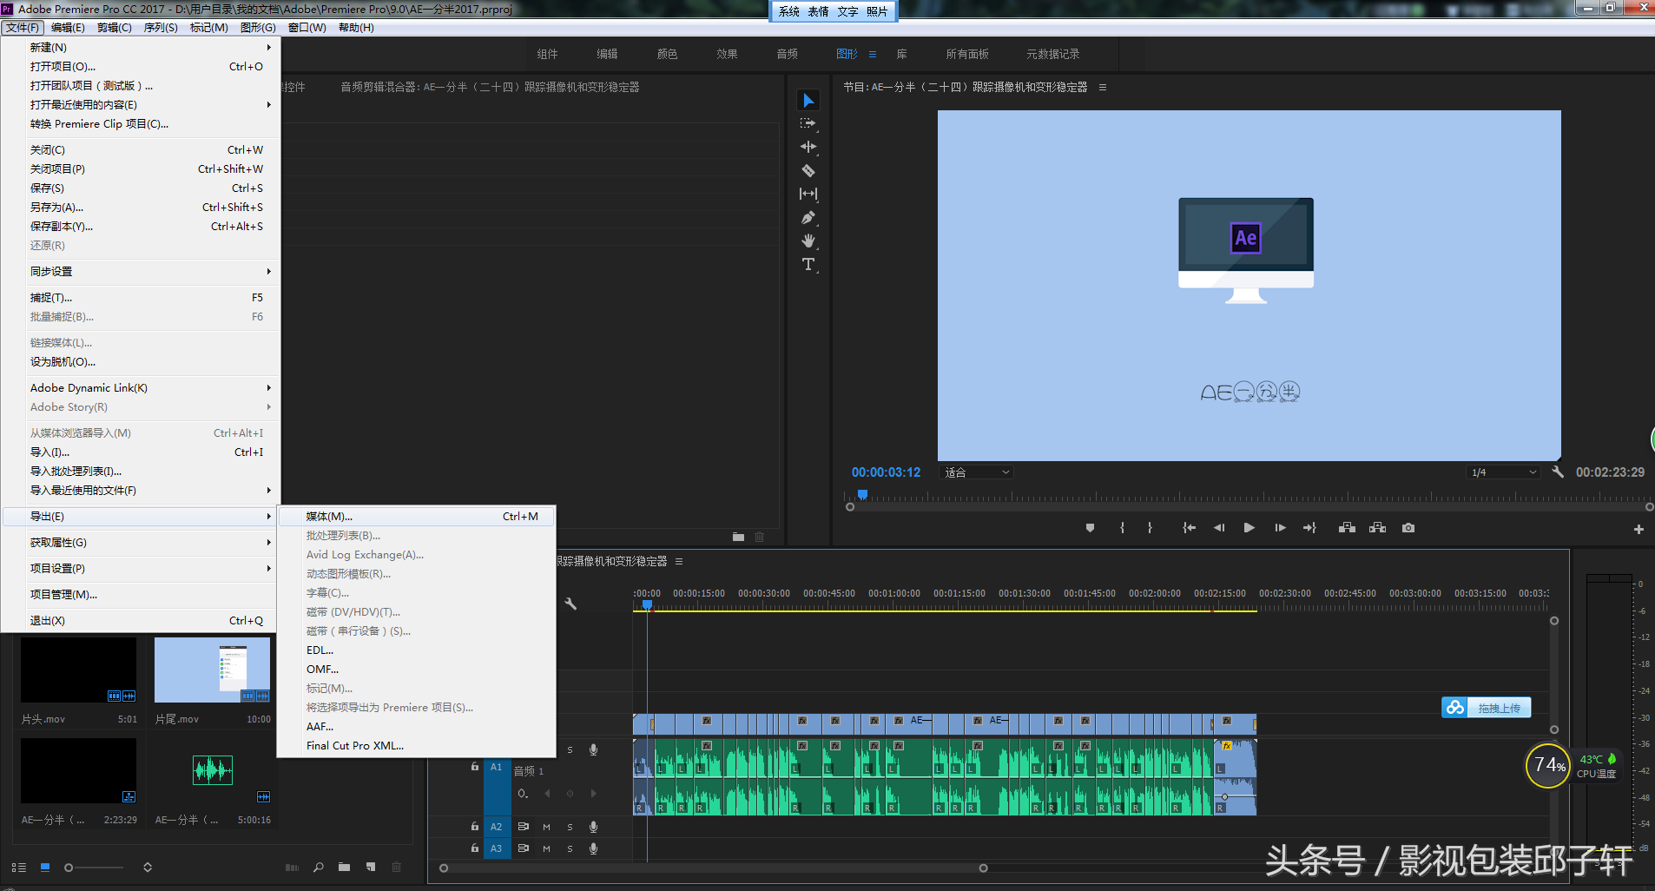
Task: Solo track A3
Action: pyautogui.click(x=570, y=848)
